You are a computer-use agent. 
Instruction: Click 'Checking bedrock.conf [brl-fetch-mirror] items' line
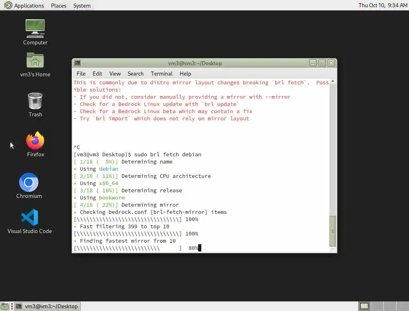[150, 212]
